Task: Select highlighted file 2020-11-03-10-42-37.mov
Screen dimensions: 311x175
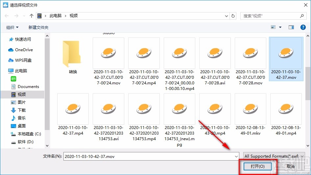Action: (x=286, y=59)
